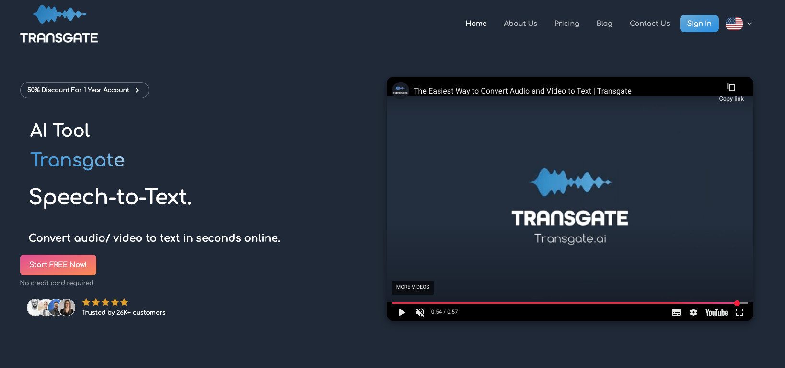This screenshot has height=368, width=785.
Task: Click the Transgate logo in the header
Action: click(59, 24)
